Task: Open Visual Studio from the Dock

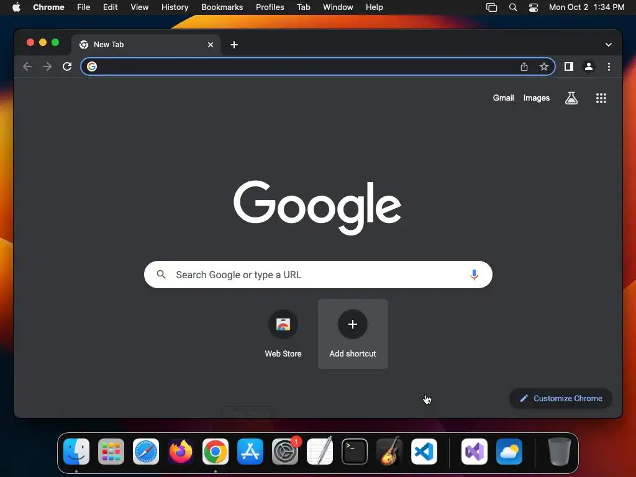Action: (x=474, y=452)
